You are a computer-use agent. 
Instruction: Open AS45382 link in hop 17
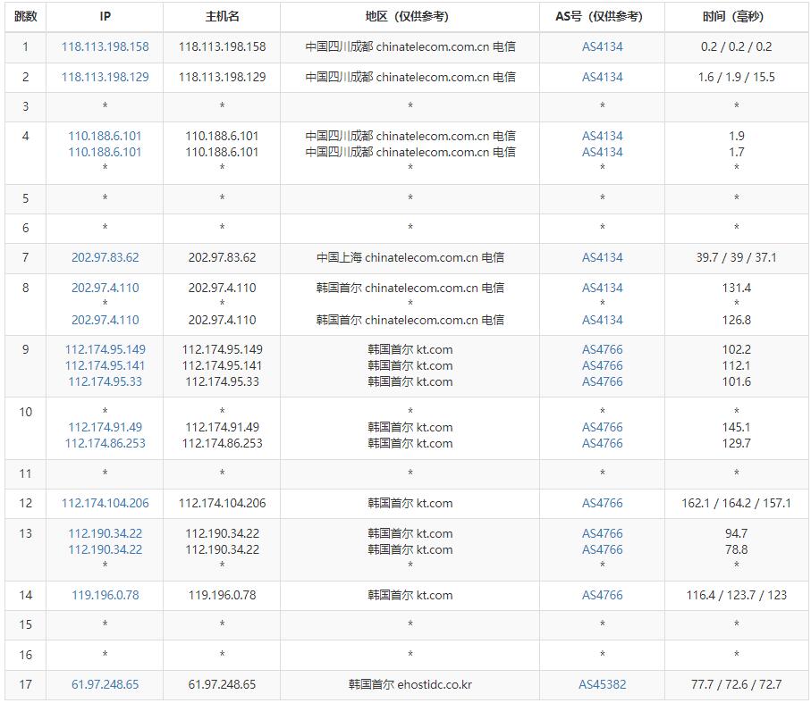[602, 684]
